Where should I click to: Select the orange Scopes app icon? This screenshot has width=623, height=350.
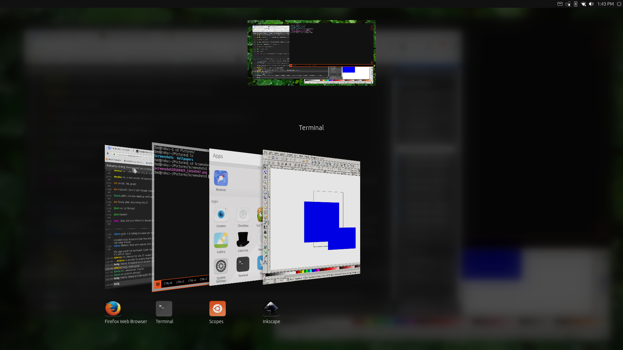coord(217,308)
